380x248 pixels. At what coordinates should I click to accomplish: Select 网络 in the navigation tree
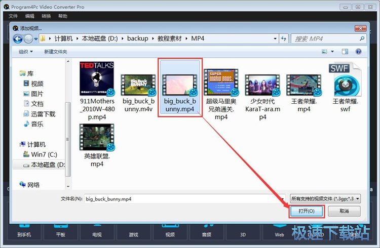click(29, 185)
